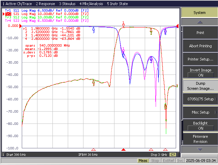
Task: Click the span 540 MHz statistic
Action: tap(48, 45)
